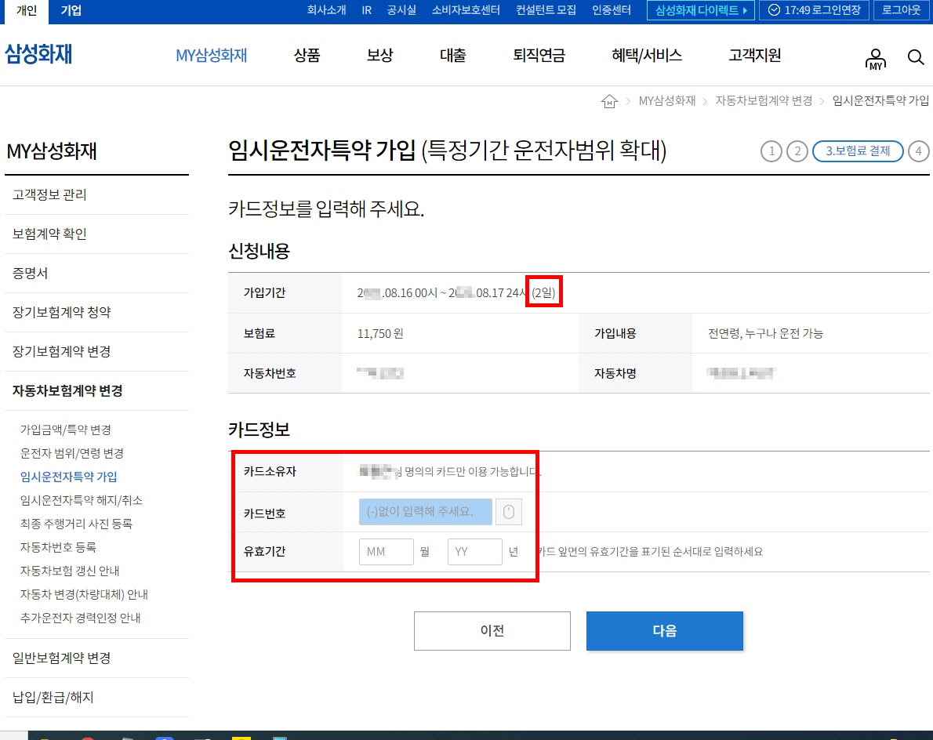
Task: Focus the 카드번호 input field
Action: click(x=426, y=512)
